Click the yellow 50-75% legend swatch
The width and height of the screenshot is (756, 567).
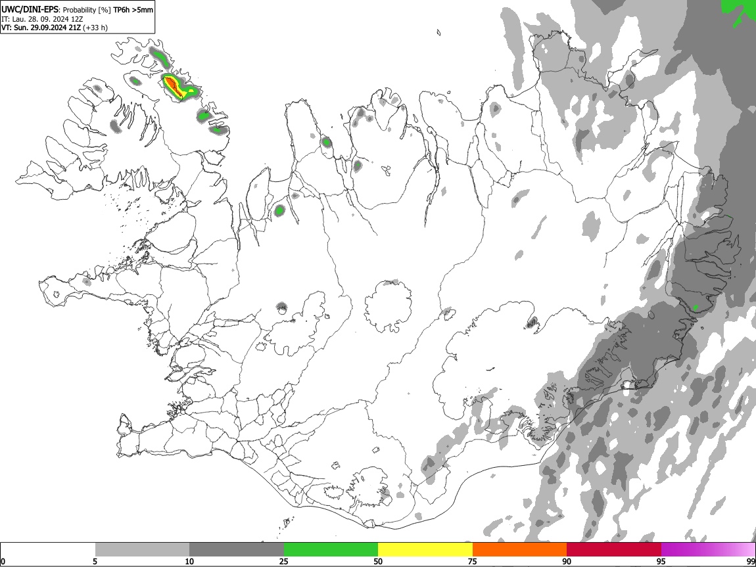[425, 549]
